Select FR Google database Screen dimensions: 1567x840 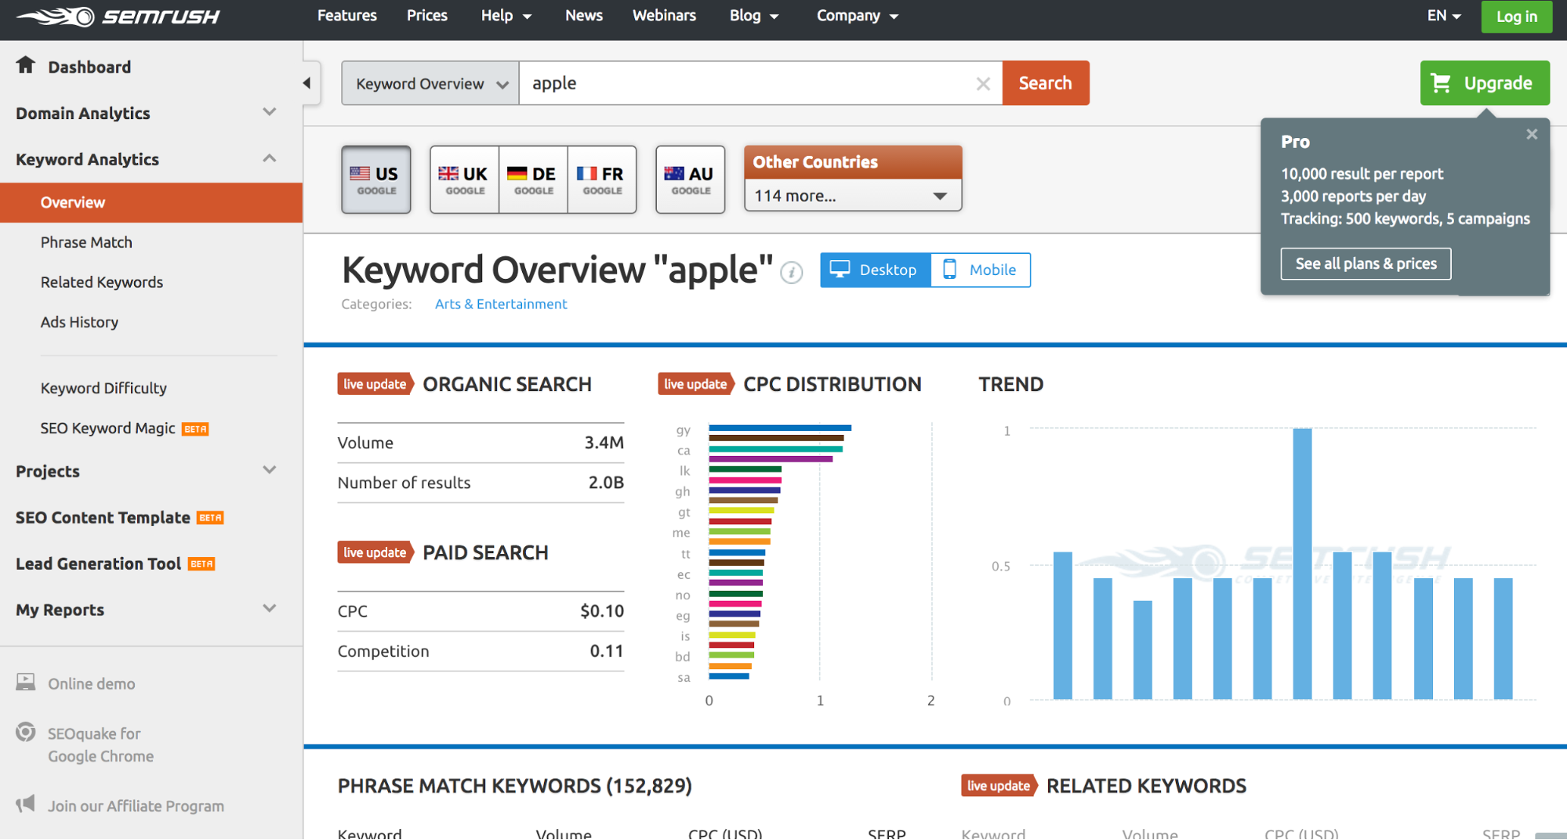click(602, 179)
